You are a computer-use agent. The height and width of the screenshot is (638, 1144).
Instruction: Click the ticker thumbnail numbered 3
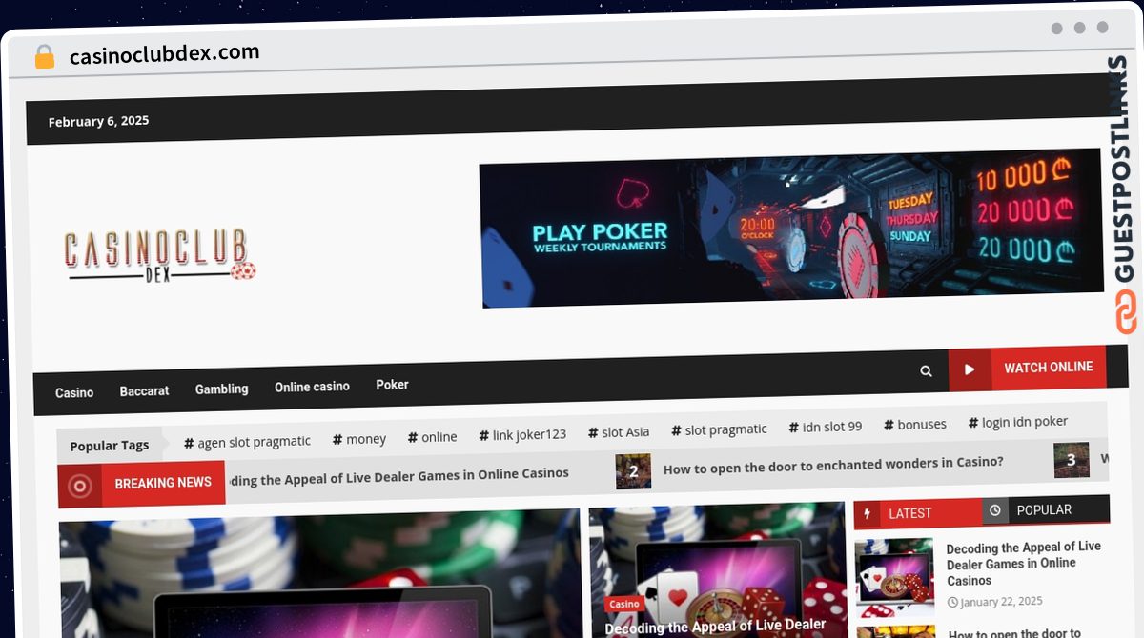coord(1072,461)
